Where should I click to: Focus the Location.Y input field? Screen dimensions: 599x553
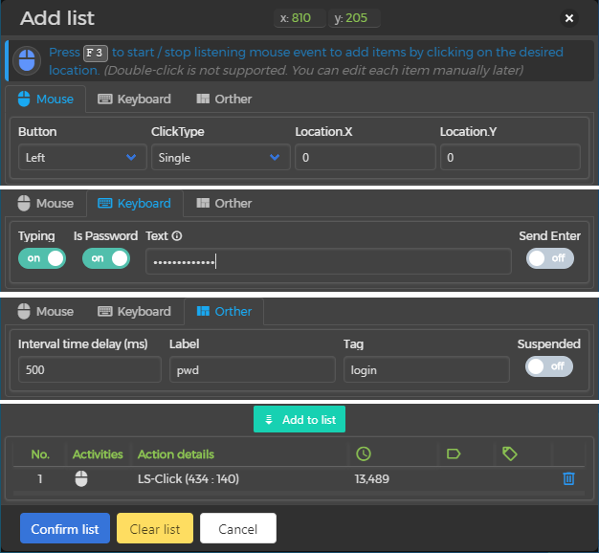(510, 157)
